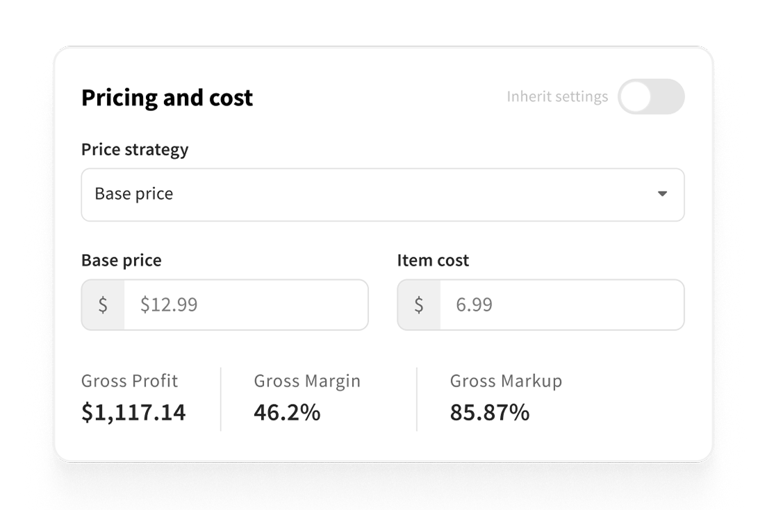The height and width of the screenshot is (510, 767).
Task: Click the $12.99 placeholder text
Action: [x=169, y=305]
